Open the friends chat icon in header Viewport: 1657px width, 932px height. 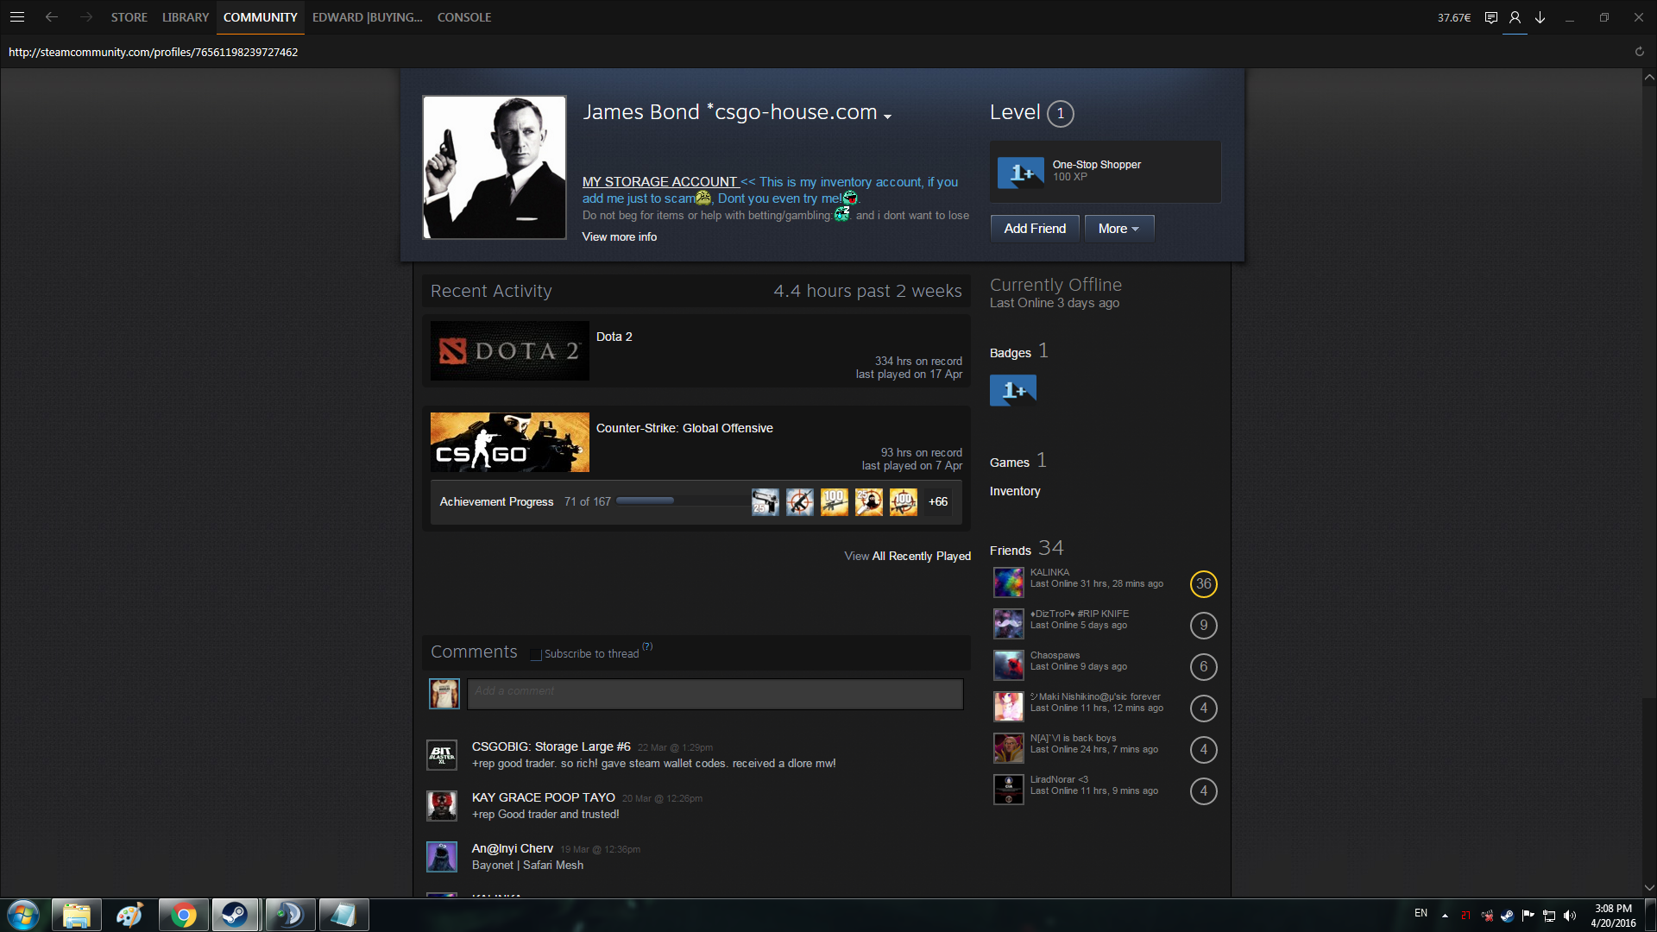[x=1490, y=17]
